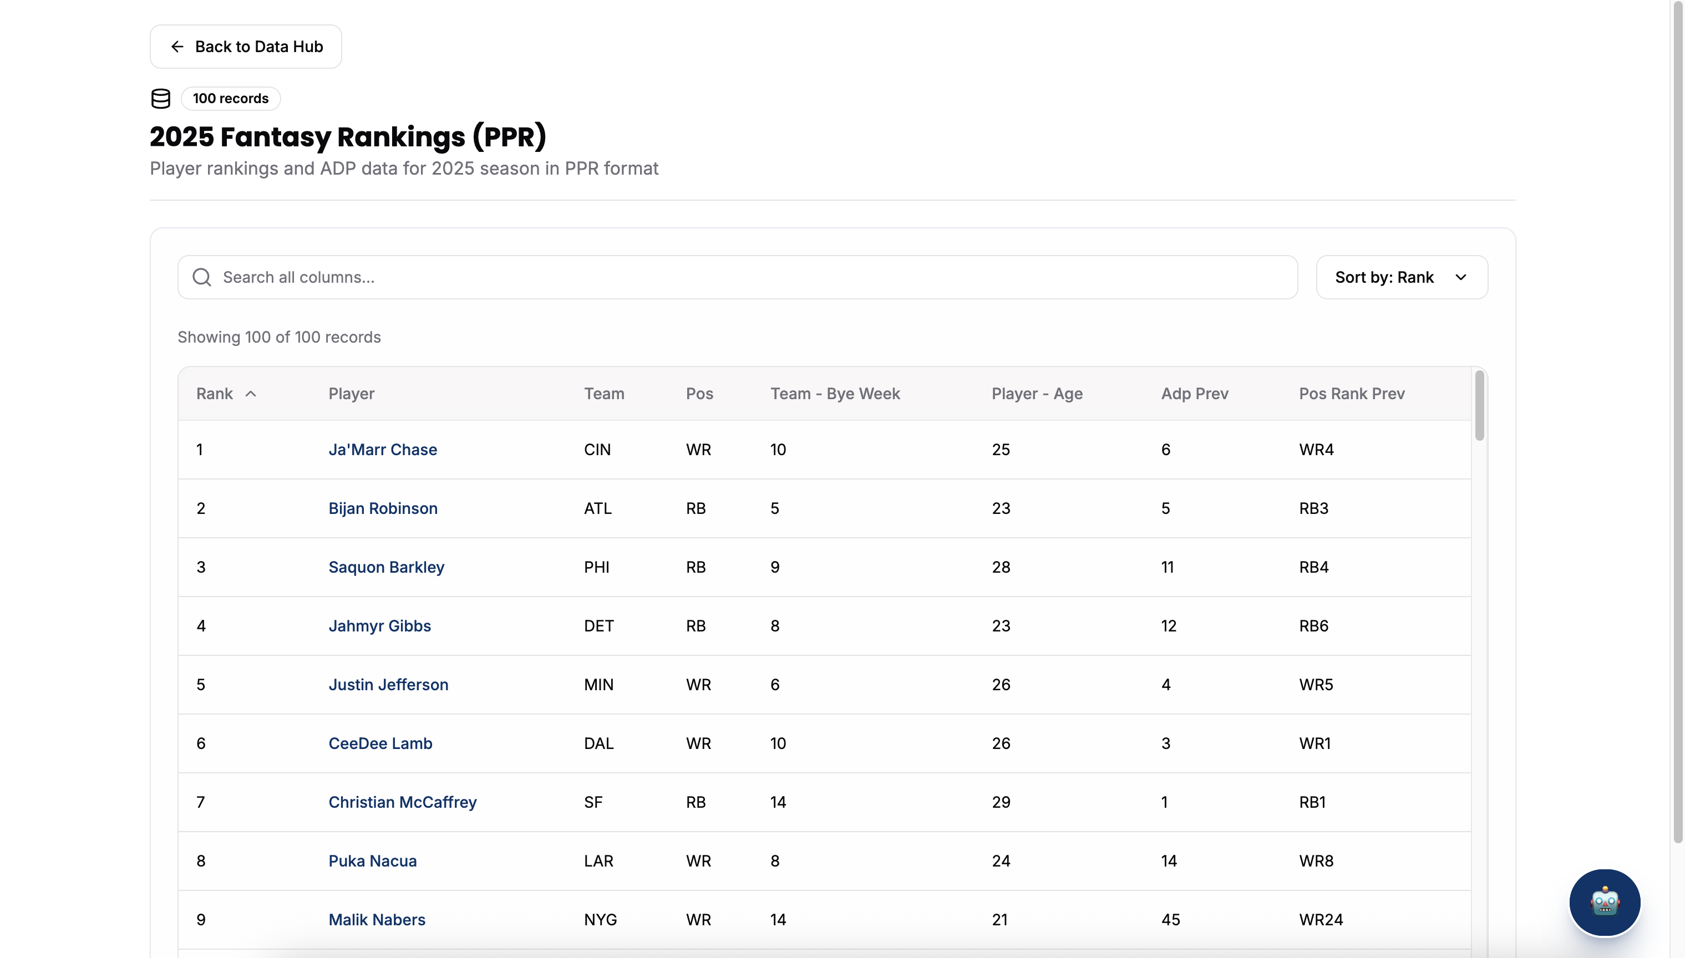Click PHI team cell
The height and width of the screenshot is (958, 1685).
click(597, 567)
